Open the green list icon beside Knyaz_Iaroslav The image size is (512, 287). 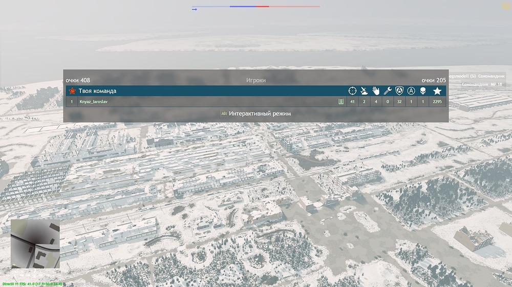[341, 102]
